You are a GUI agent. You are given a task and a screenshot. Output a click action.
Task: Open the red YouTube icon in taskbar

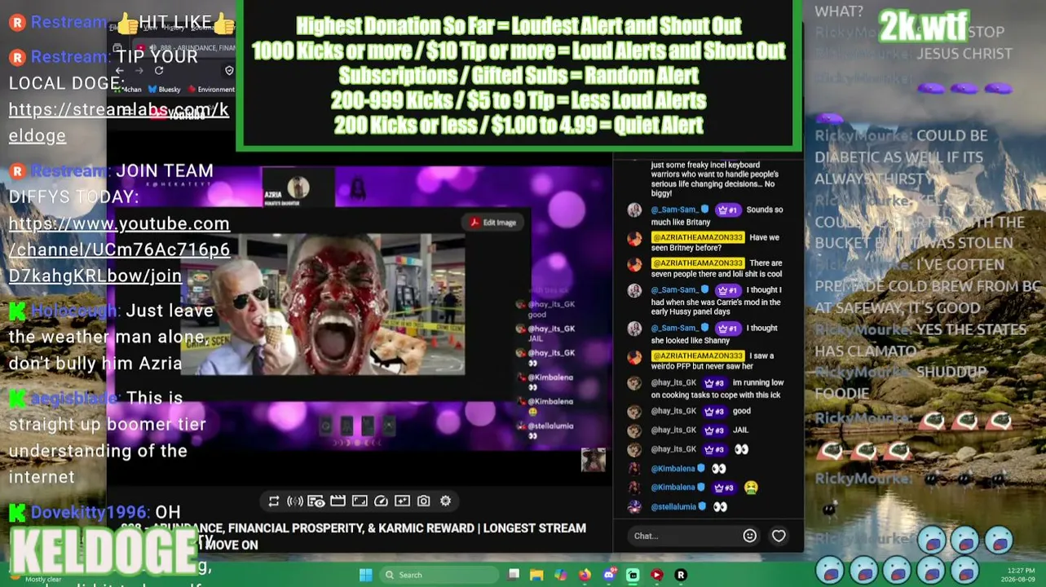point(656,575)
